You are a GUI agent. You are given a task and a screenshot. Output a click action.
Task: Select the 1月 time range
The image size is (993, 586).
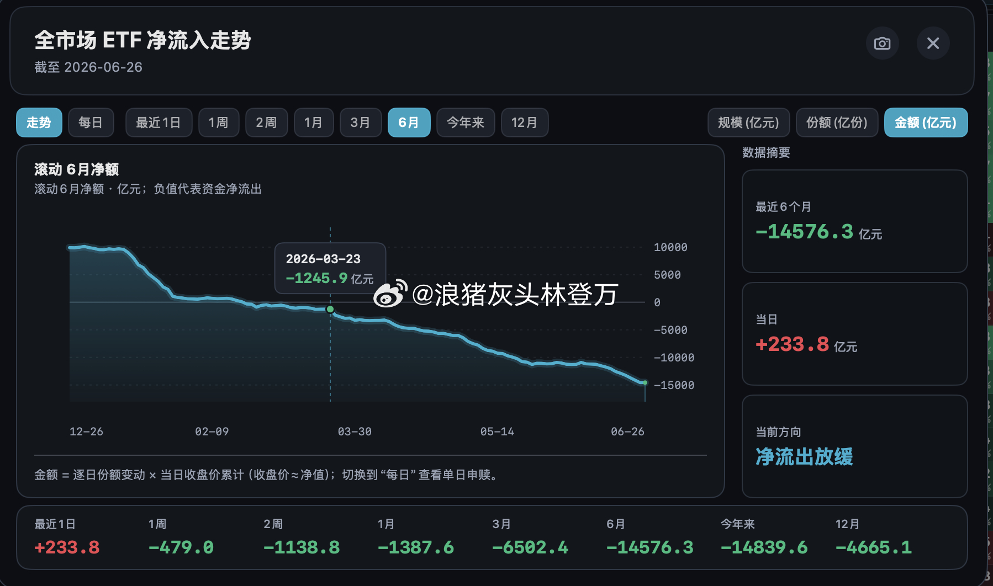pos(314,122)
